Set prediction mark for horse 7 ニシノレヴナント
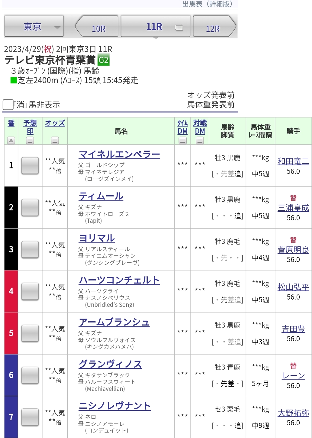The height and width of the screenshot is (438, 312). pos(30,417)
